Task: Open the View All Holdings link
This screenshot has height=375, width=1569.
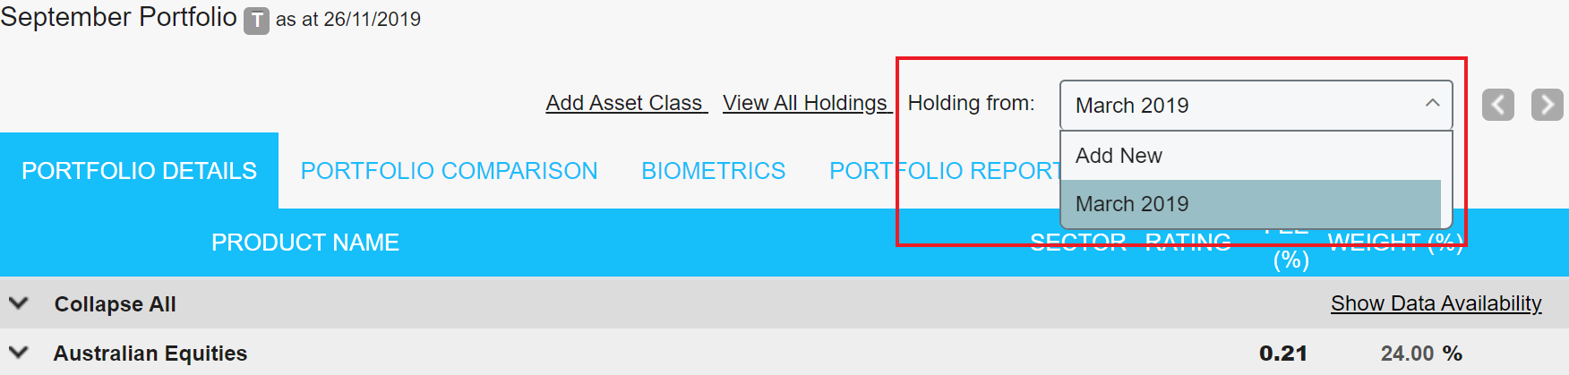Action: coord(806,103)
